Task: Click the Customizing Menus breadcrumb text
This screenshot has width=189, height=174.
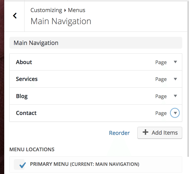Action: point(58,10)
